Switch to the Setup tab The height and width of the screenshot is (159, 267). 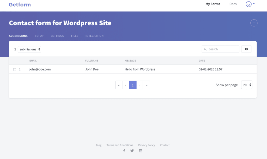39,36
